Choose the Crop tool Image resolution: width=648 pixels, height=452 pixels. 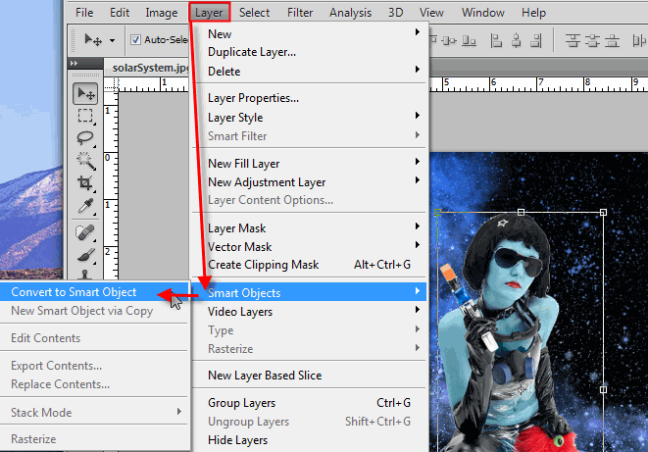85,183
